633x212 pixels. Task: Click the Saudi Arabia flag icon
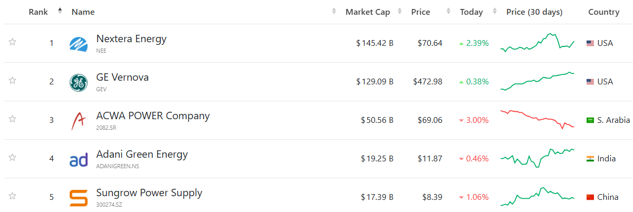[590, 120]
